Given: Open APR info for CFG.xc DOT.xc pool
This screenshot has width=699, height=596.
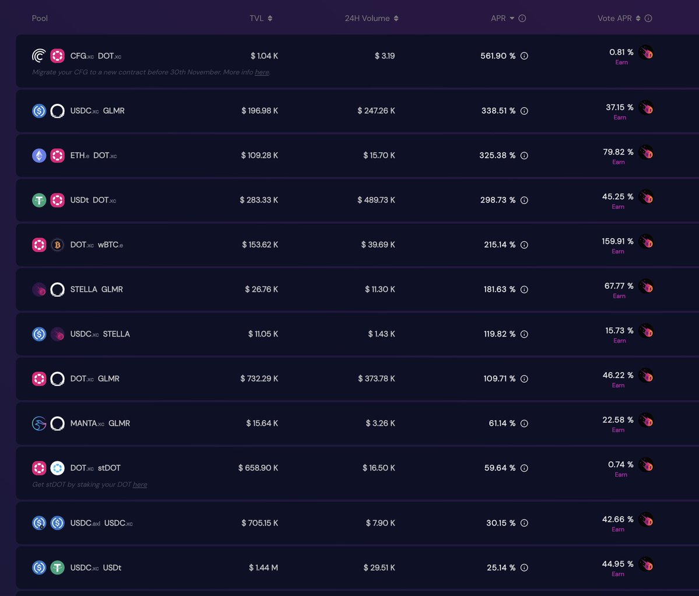Looking at the screenshot, I should click(524, 56).
